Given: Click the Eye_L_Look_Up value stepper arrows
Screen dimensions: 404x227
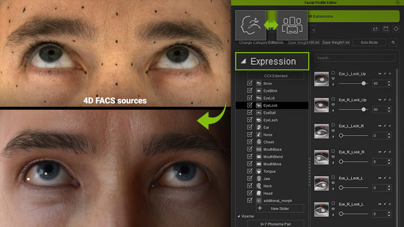Looking at the screenshot, I should tap(390, 84).
